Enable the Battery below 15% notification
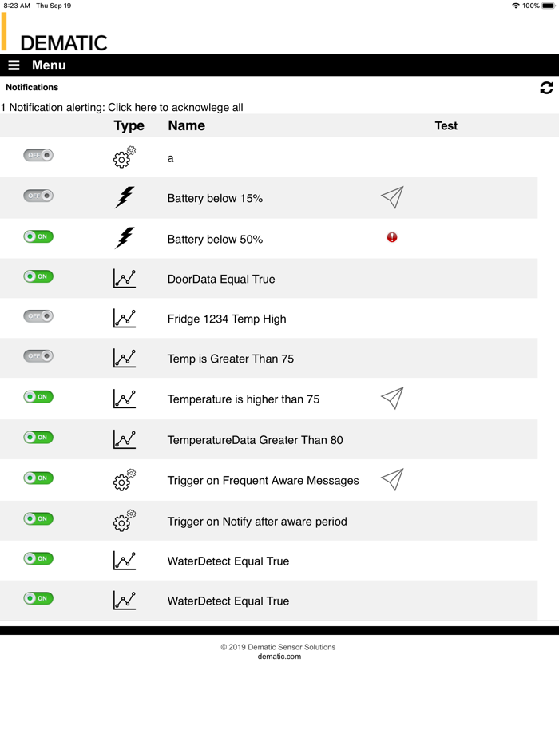559x746 pixels. coord(38,196)
